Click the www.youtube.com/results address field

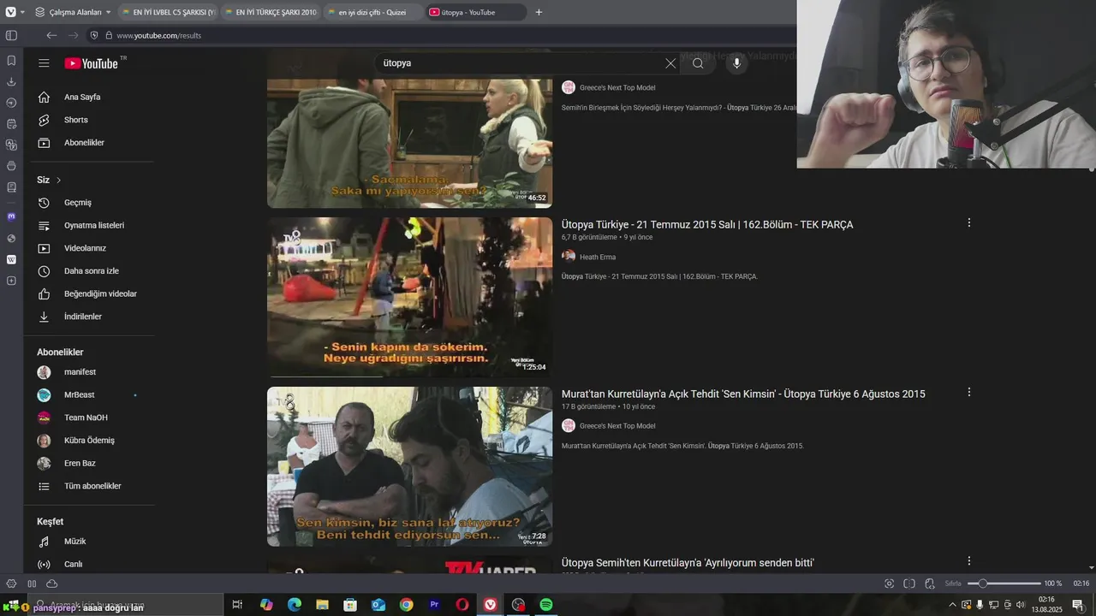[159, 36]
